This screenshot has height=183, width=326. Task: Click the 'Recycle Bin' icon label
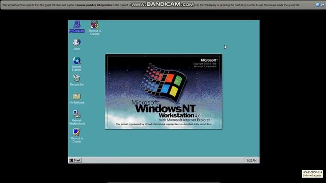(77, 85)
